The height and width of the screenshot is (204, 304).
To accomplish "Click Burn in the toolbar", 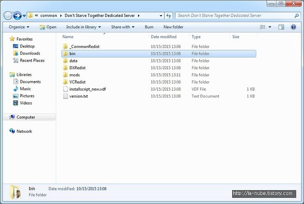I will (149, 27).
